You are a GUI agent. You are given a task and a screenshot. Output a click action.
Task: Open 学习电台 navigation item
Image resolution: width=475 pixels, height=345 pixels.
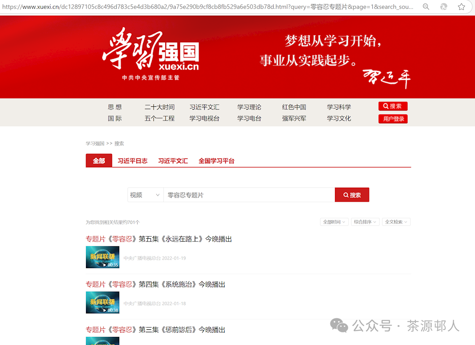coord(249,118)
